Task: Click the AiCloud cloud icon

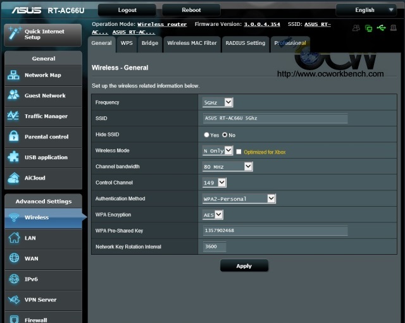Action: pos(14,178)
